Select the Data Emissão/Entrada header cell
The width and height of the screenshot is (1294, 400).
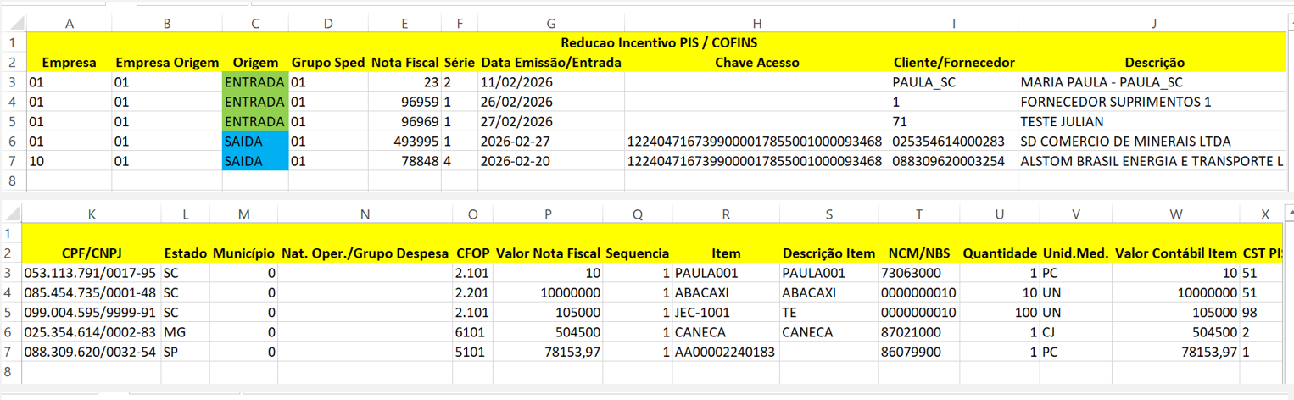click(551, 63)
